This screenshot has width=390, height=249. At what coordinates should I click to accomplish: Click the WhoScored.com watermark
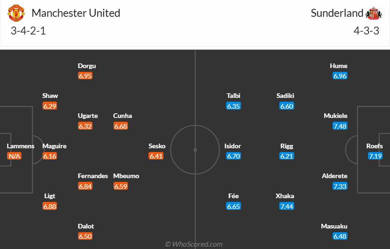click(194, 244)
